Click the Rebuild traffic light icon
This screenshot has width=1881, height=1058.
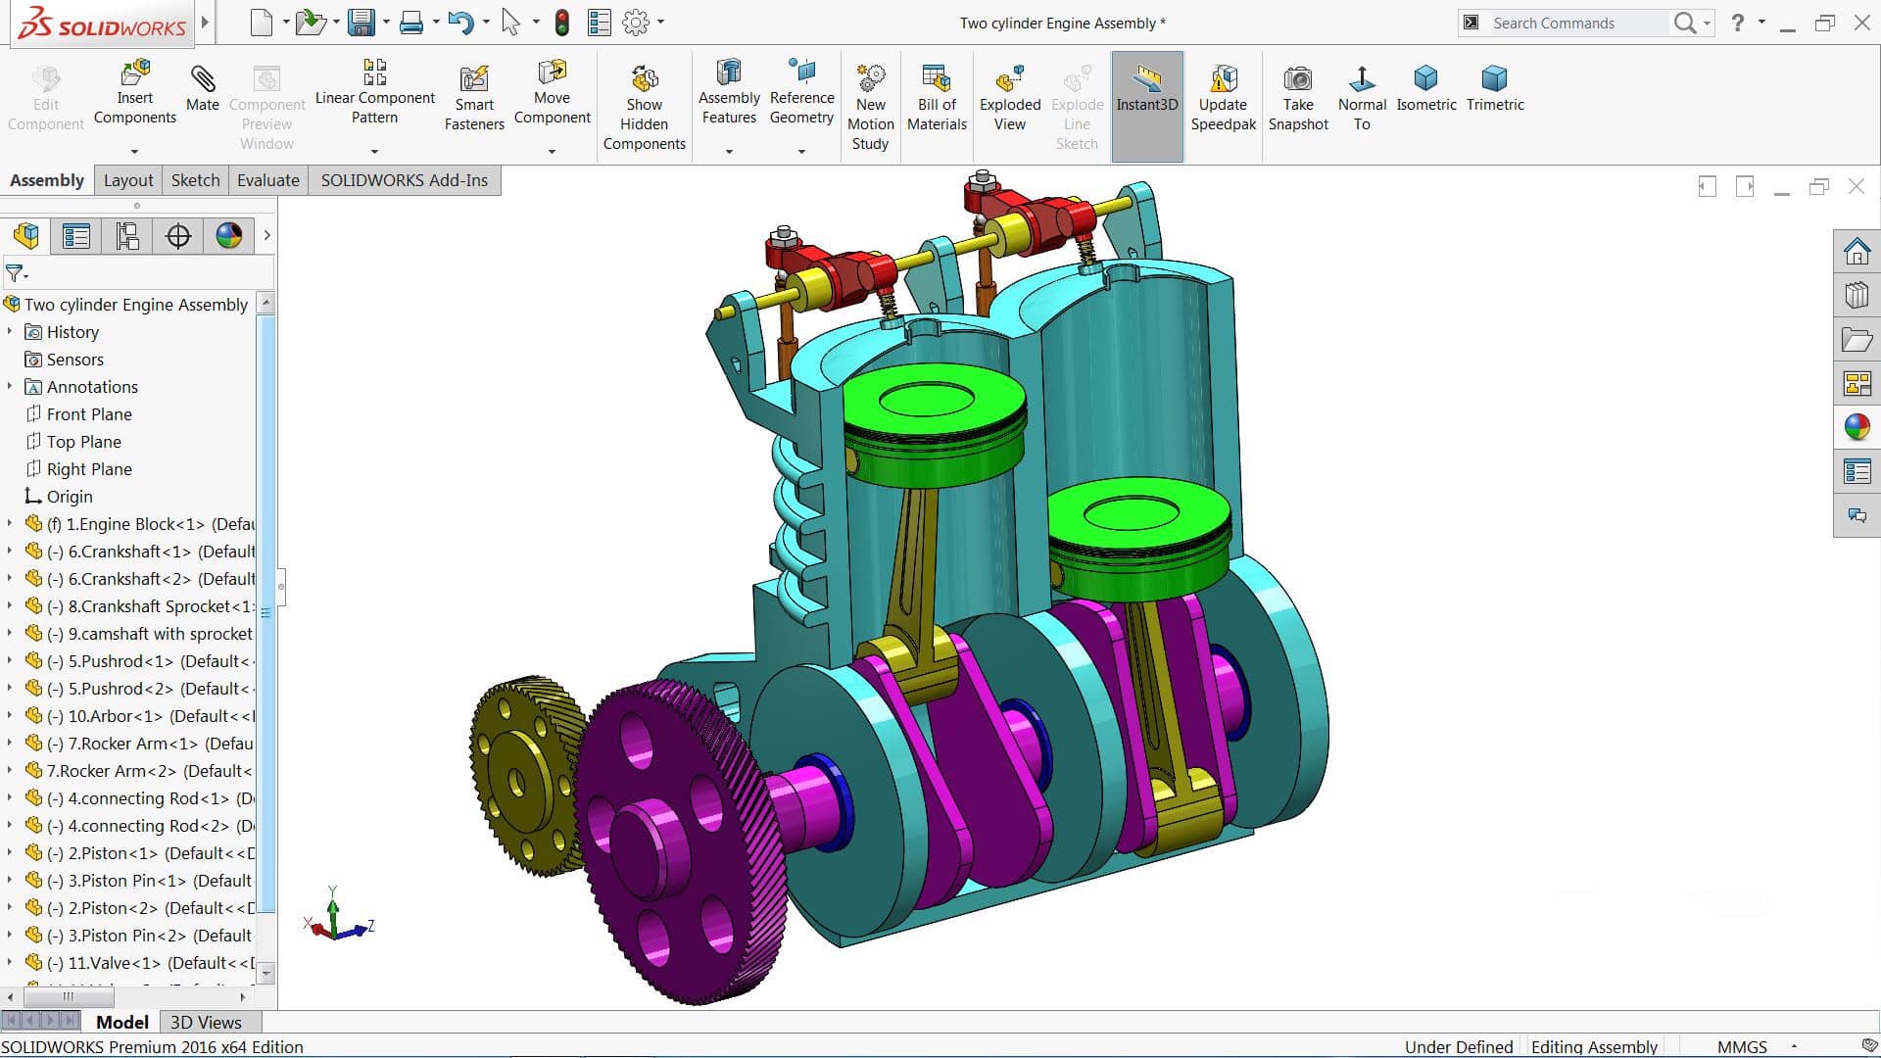tap(561, 23)
